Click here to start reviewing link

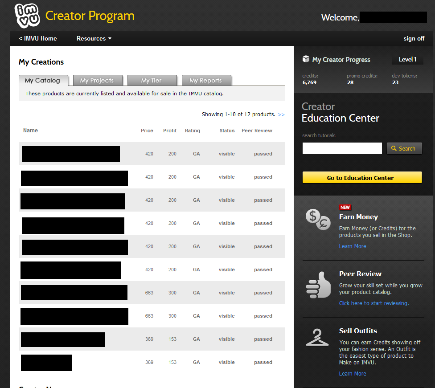tap(373, 303)
